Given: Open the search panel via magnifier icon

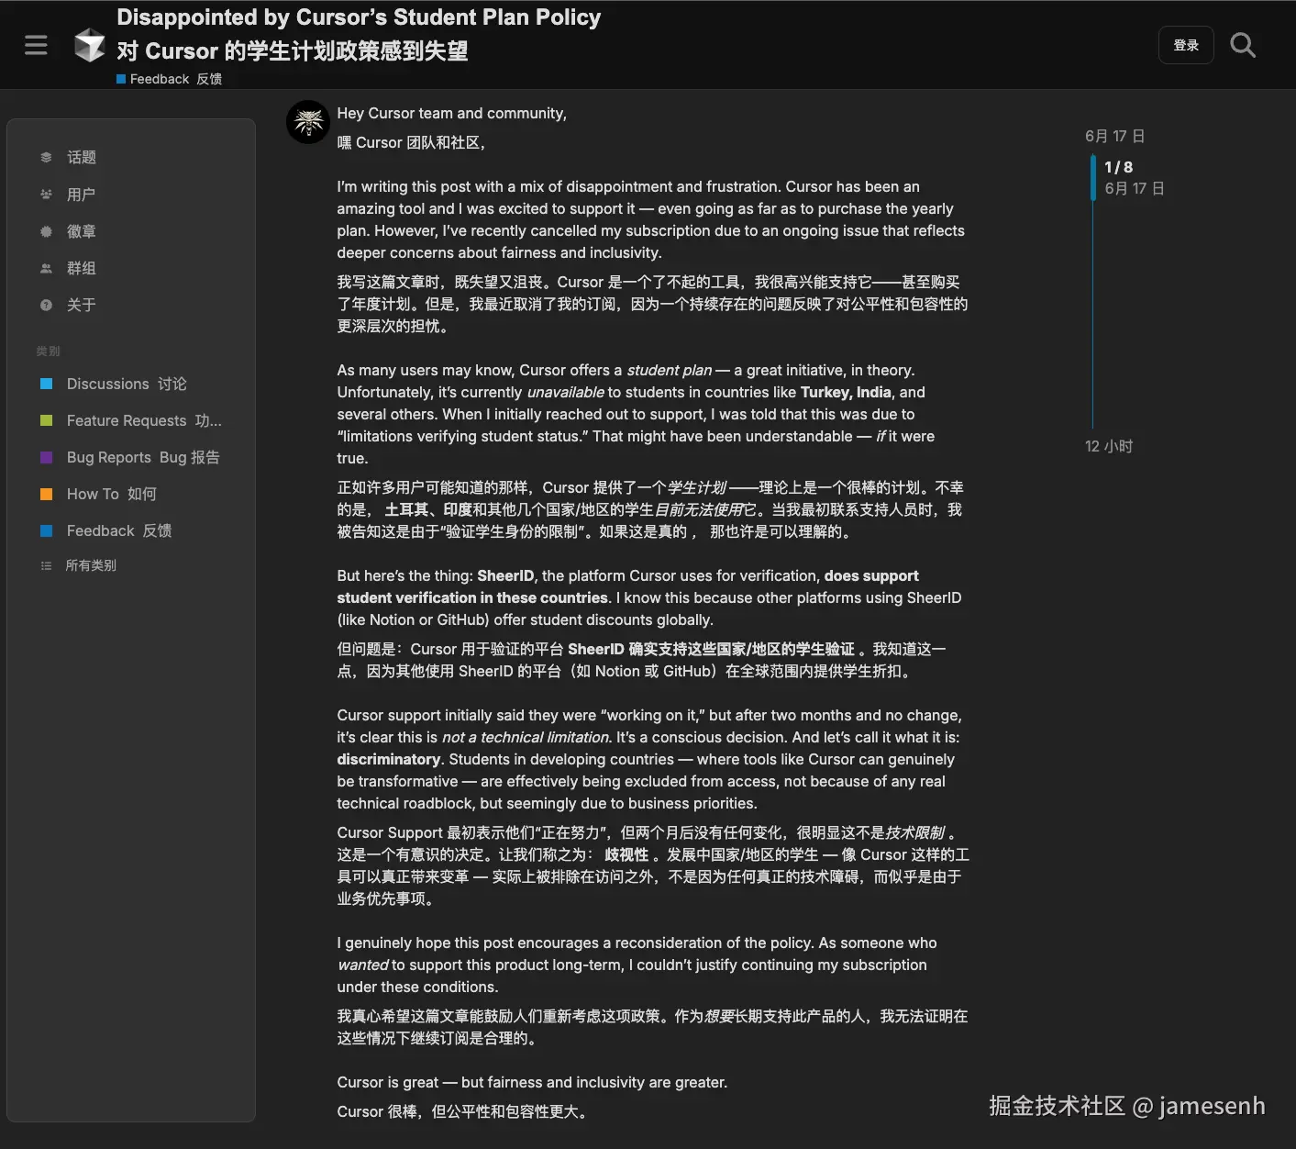Looking at the screenshot, I should click(x=1243, y=44).
